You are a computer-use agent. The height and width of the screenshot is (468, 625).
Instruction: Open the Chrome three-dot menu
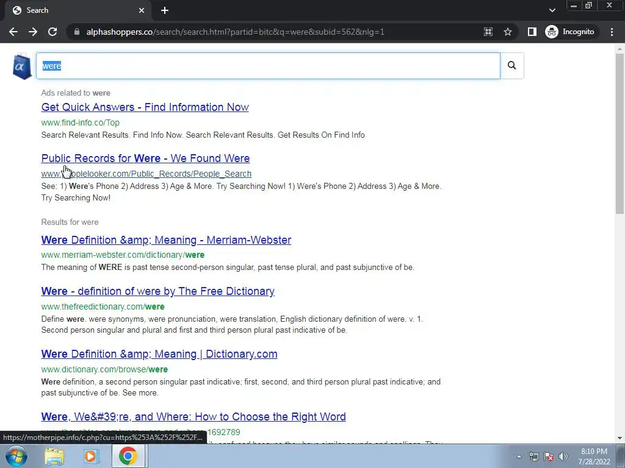pos(612,32)
